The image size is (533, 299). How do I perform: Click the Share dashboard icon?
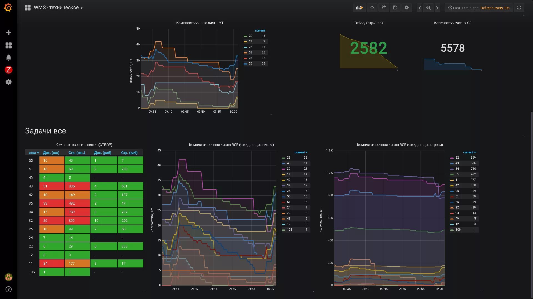click(x=384, y=8)
